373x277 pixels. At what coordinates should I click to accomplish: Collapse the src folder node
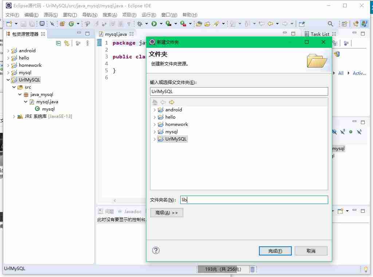pyautogui.click(x=14, y=87)
